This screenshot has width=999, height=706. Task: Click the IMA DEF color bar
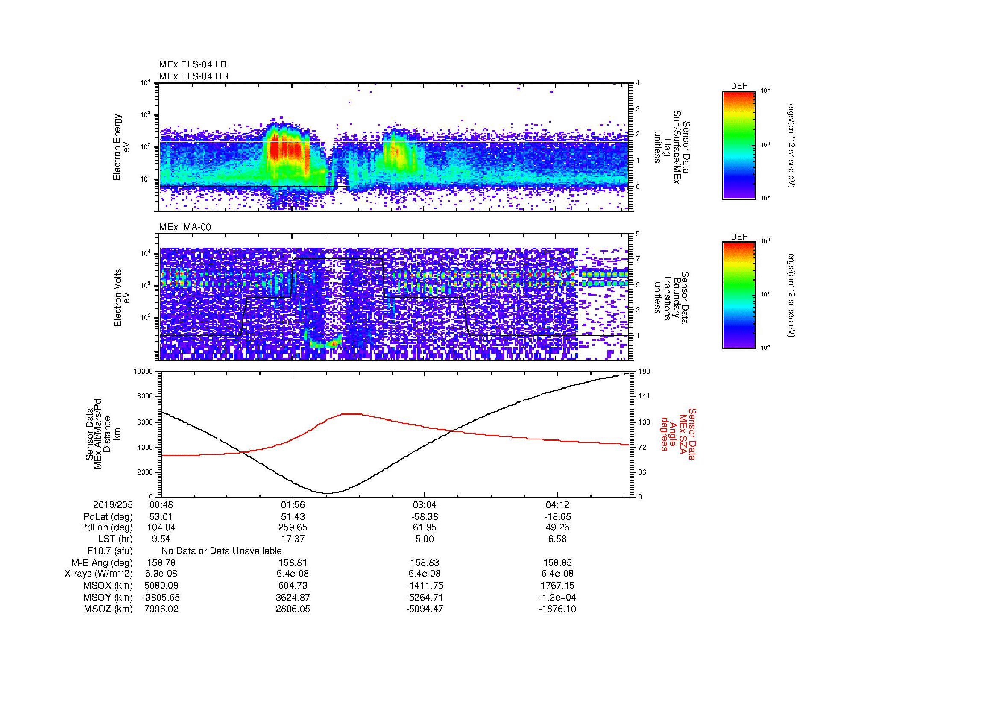pyautogui.click(x=738, y=296)
